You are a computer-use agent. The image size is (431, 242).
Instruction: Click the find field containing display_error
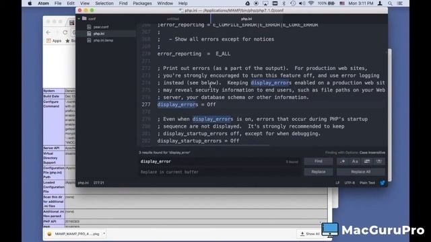click(219, 161)
